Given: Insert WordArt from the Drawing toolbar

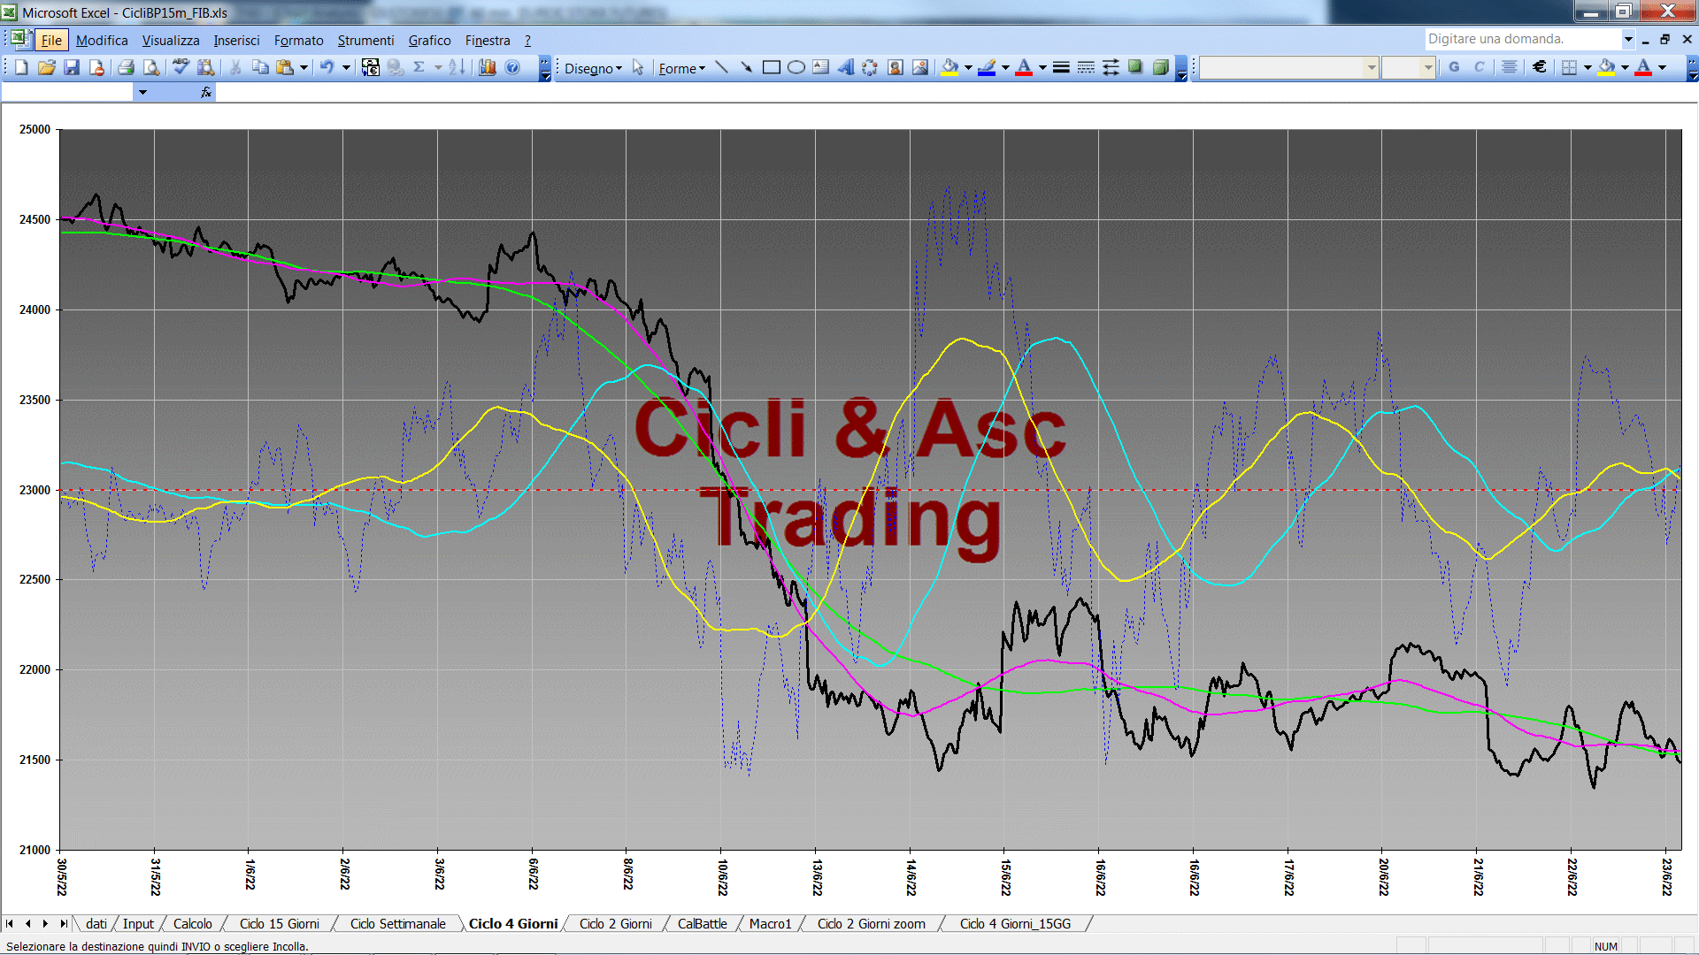Looking at the screenshot, I should click(845, 67).
